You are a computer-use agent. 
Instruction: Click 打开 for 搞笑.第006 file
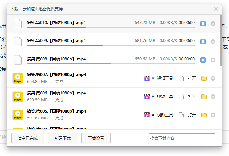192,97
